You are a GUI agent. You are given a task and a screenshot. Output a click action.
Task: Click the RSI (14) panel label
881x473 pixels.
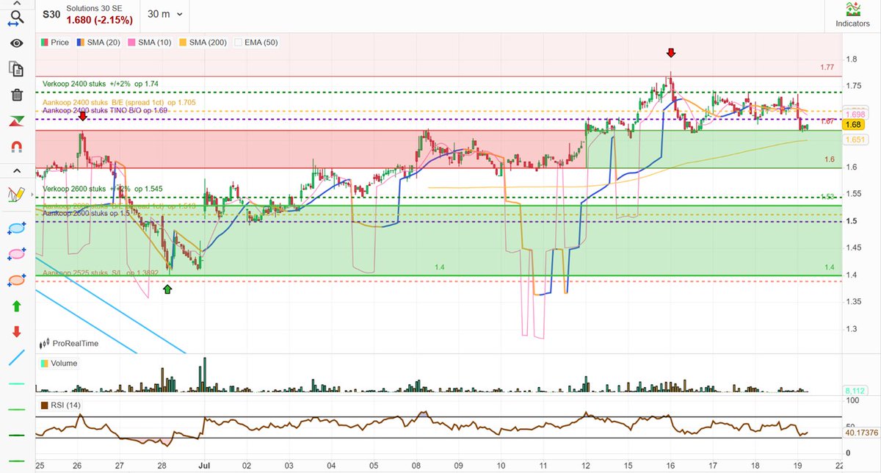coord(62,405)
